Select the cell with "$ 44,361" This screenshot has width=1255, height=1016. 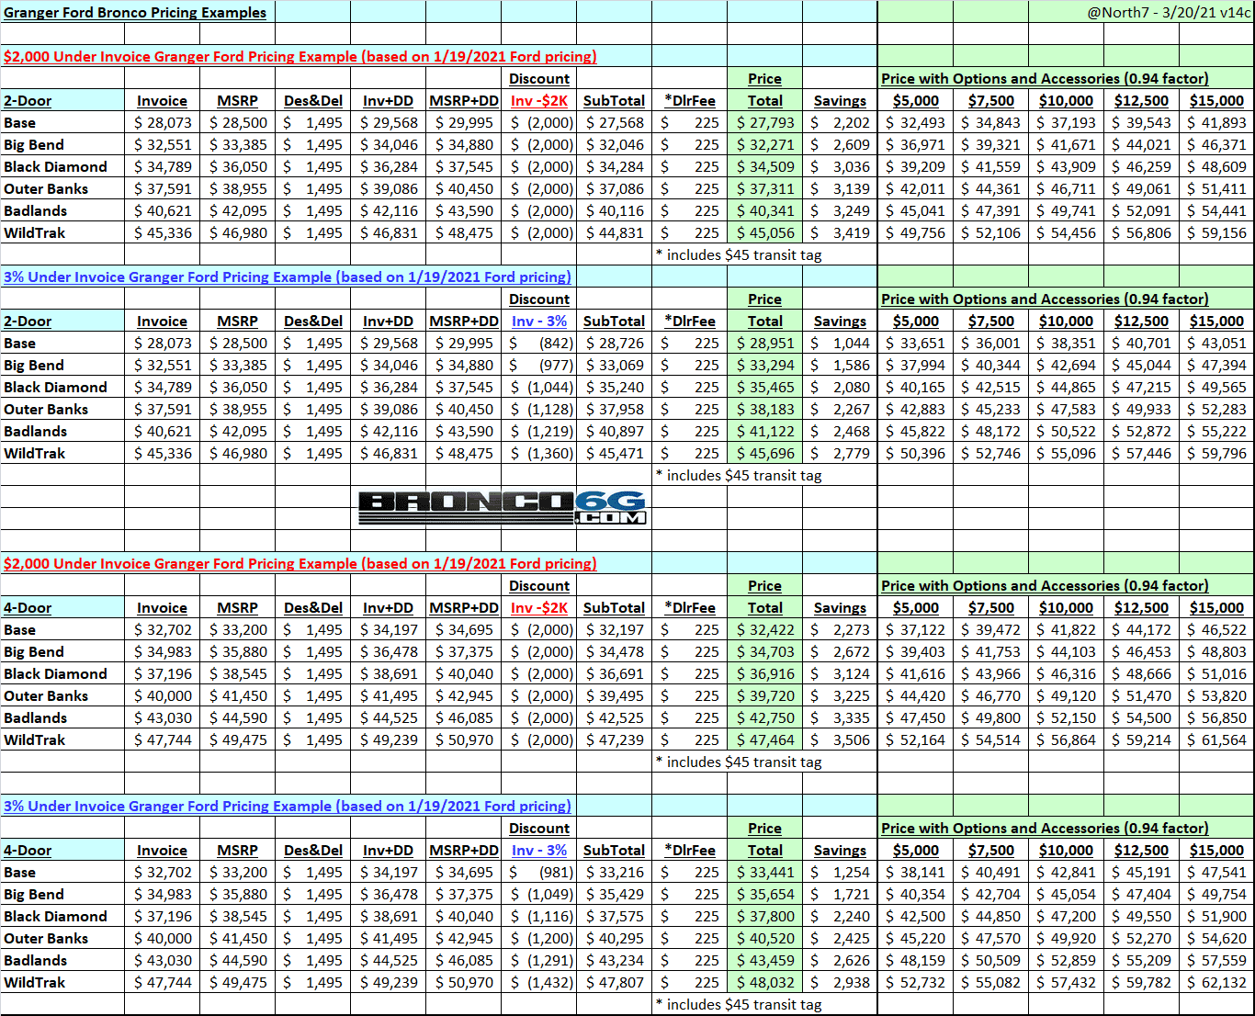pos(991,189)
